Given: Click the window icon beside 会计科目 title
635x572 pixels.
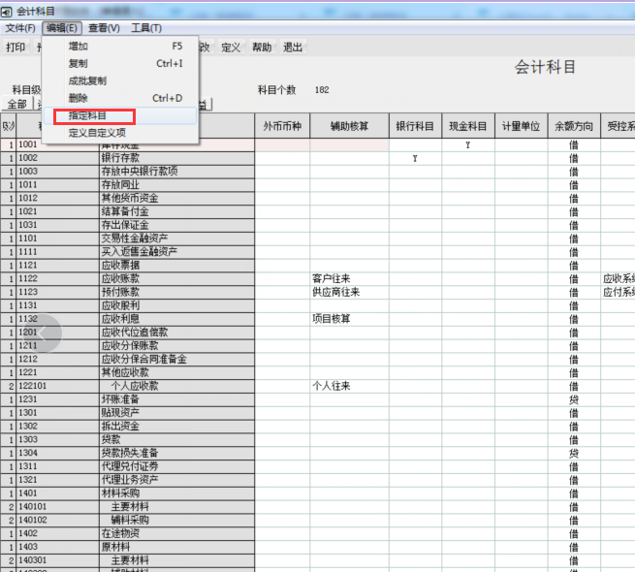Looking at the screenshot, I should pyautogui.click(x=6, y=12).
